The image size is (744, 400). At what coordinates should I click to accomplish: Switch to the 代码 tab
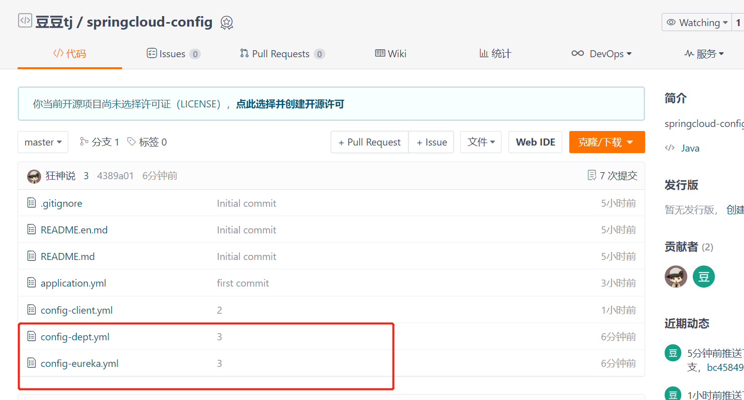click(x=69, y=54)
